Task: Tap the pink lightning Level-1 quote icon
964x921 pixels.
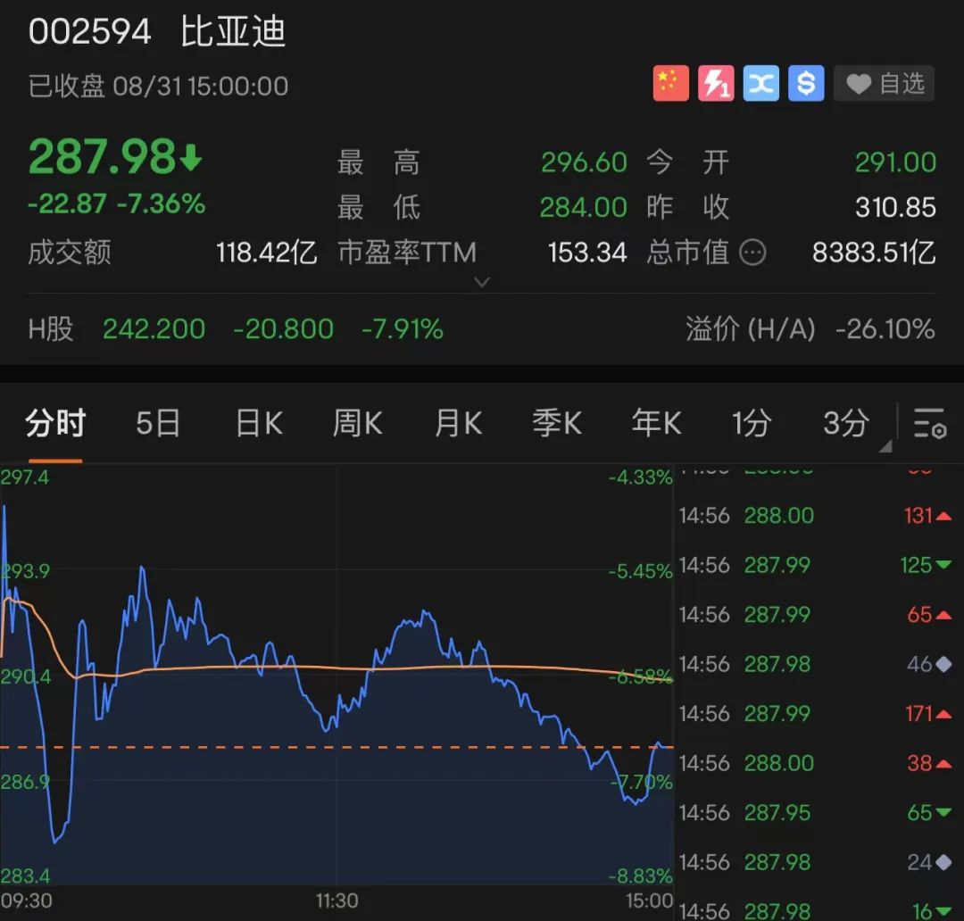Action: [716, 83]
